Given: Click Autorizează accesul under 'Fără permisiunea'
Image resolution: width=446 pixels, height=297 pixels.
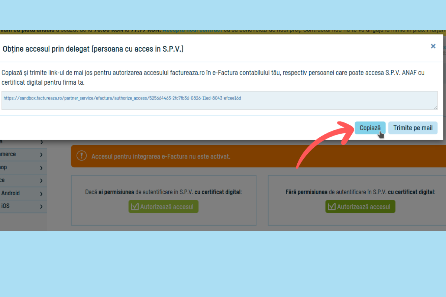Looking at the screenshot, I should [360, 207].
